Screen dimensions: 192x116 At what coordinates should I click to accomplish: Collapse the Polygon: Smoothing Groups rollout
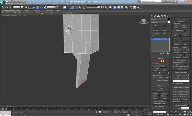pyautogui.click(x=181, y=87)
